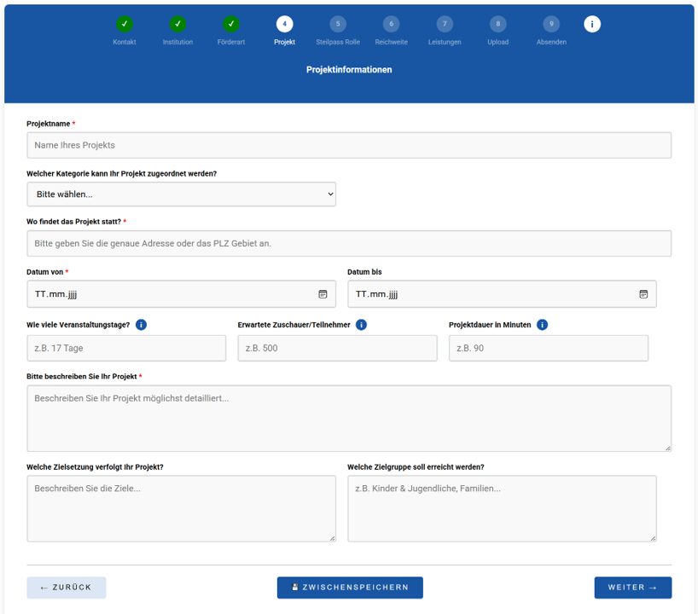Focus the Veranstaltungstage field 'z.B. 17 Tage'

tap(126, 348)
